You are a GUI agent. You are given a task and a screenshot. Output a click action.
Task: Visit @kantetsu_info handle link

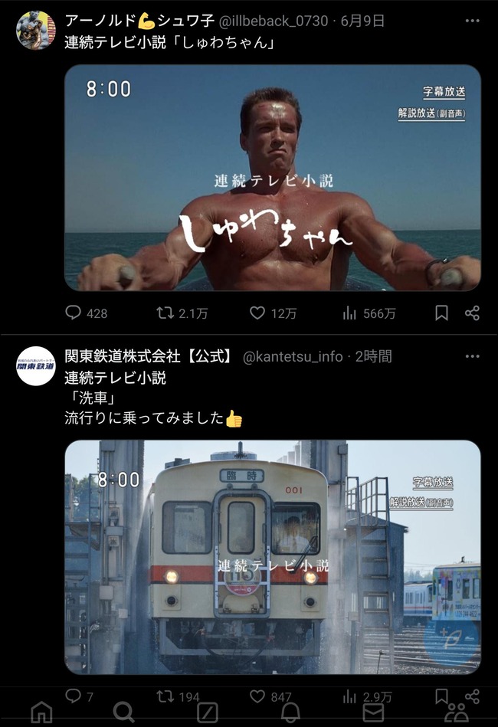pyautogui.click(x=293, y=356)
